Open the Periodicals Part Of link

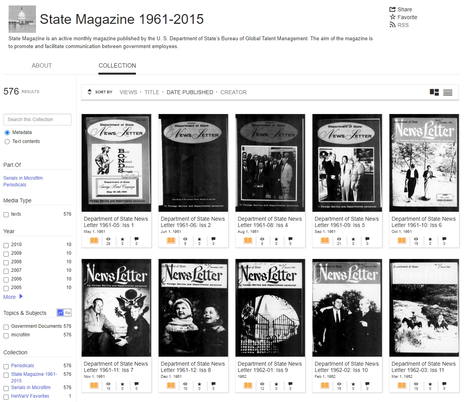(15, 185)
